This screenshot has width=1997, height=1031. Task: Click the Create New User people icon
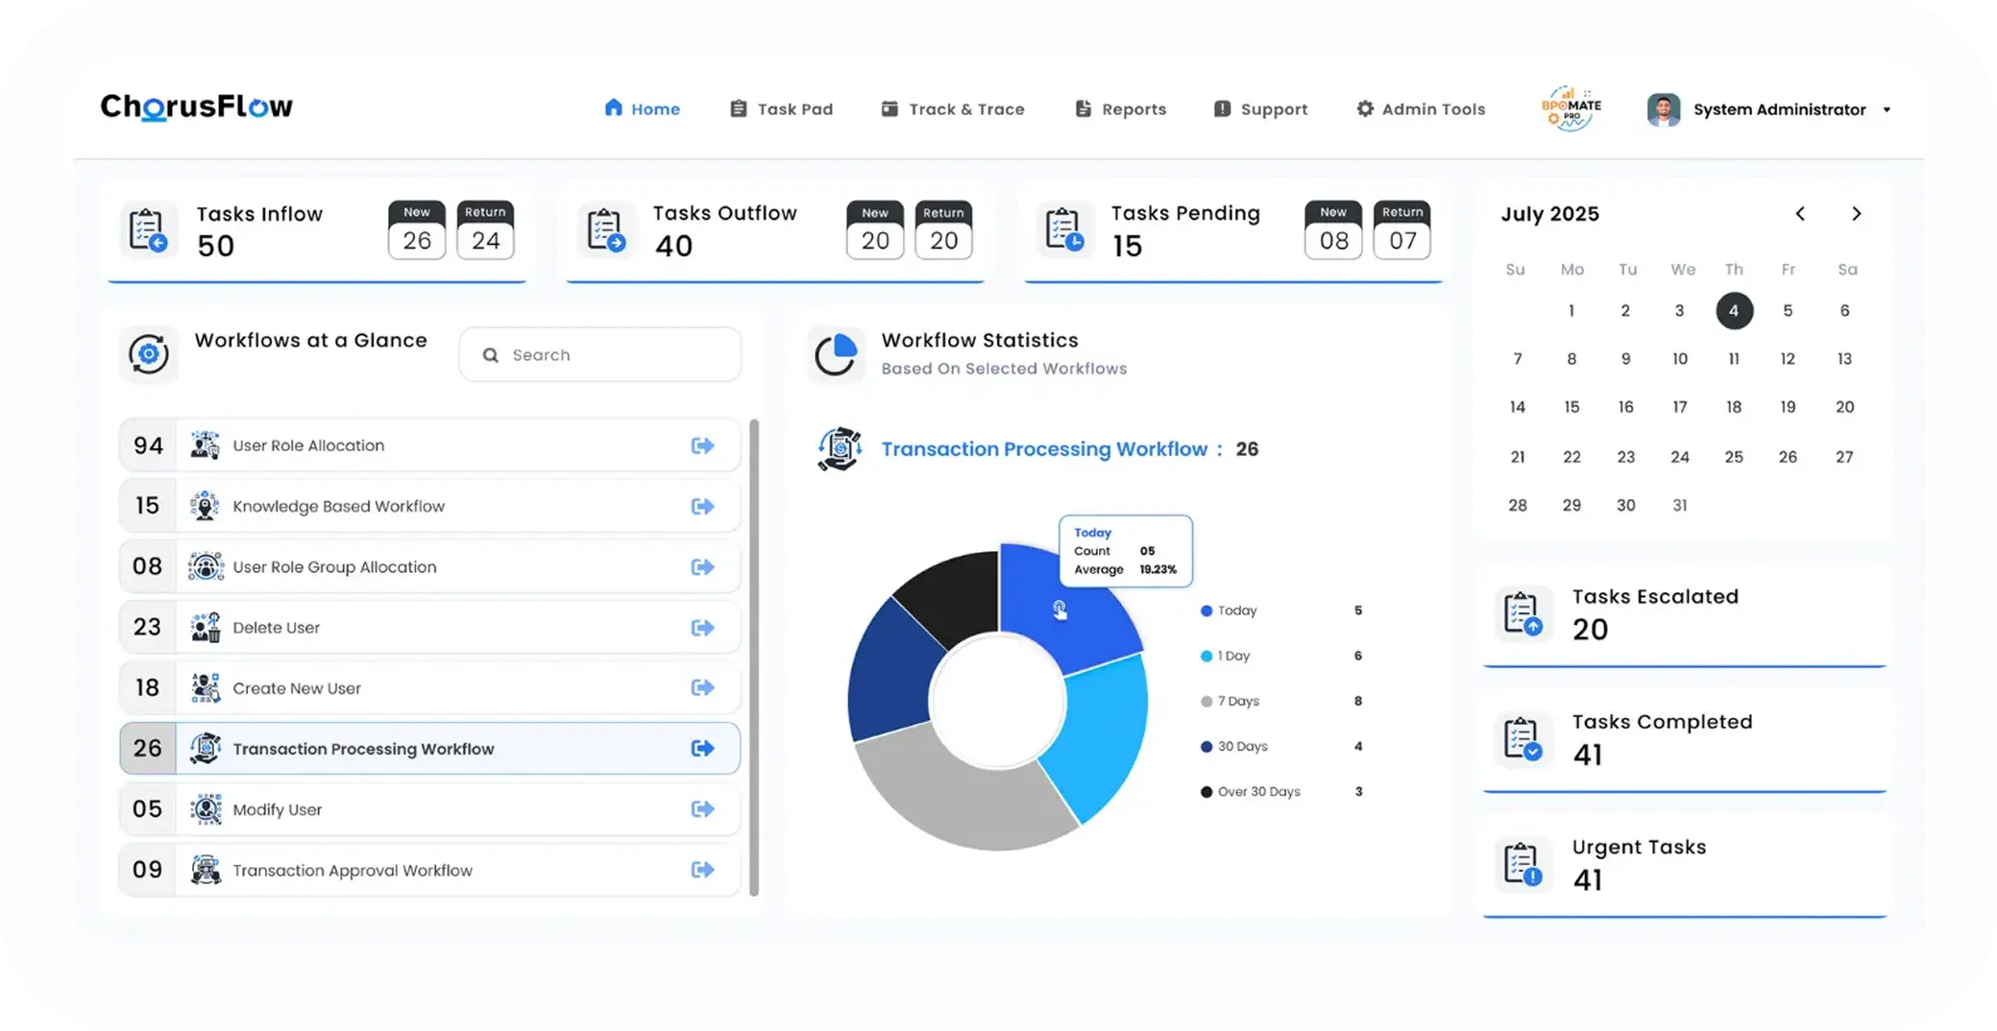coord(205,687)
